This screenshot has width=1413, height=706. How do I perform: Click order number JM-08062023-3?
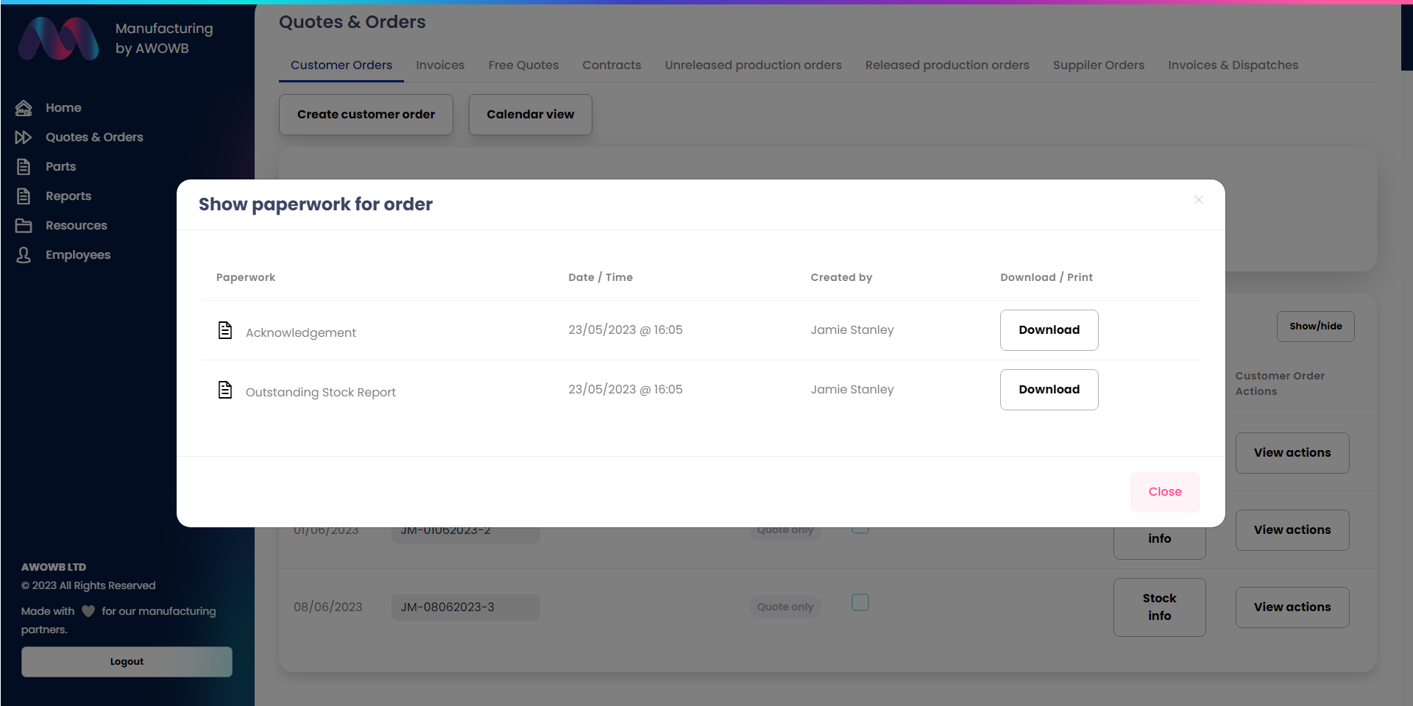click(465, 607)
